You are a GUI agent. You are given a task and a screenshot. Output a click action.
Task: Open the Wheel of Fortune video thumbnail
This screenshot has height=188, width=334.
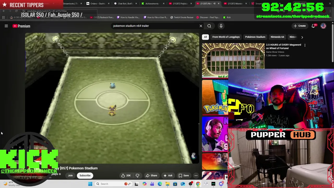click(233, 60)
